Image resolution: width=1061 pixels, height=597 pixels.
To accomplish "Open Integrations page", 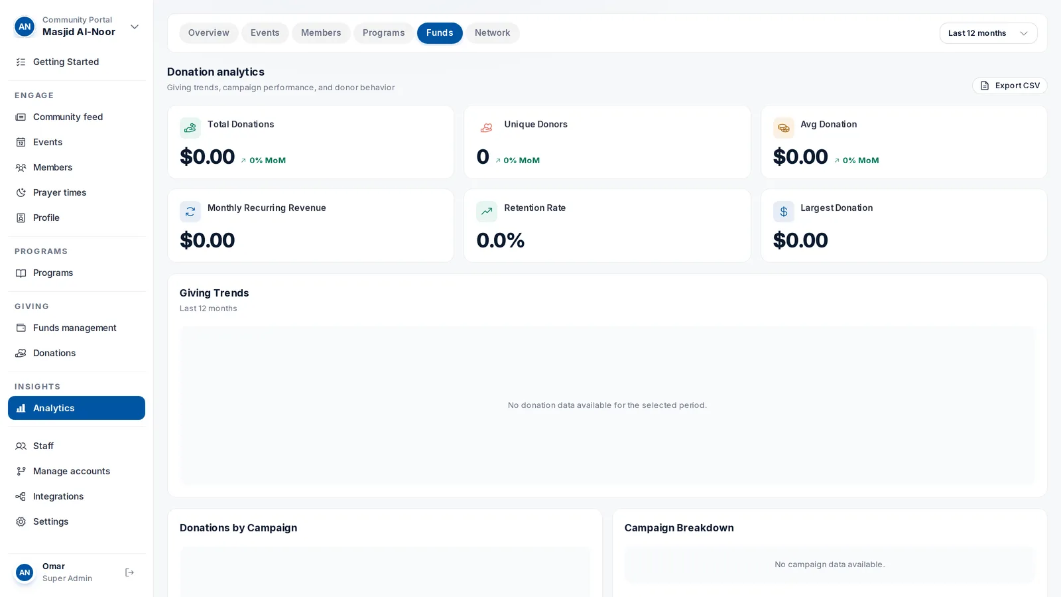I will (x=76, y=496).
